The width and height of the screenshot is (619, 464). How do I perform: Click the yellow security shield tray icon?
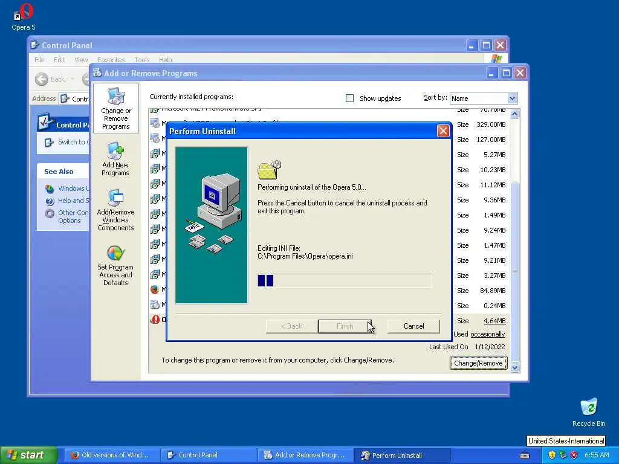click(552, 455)
